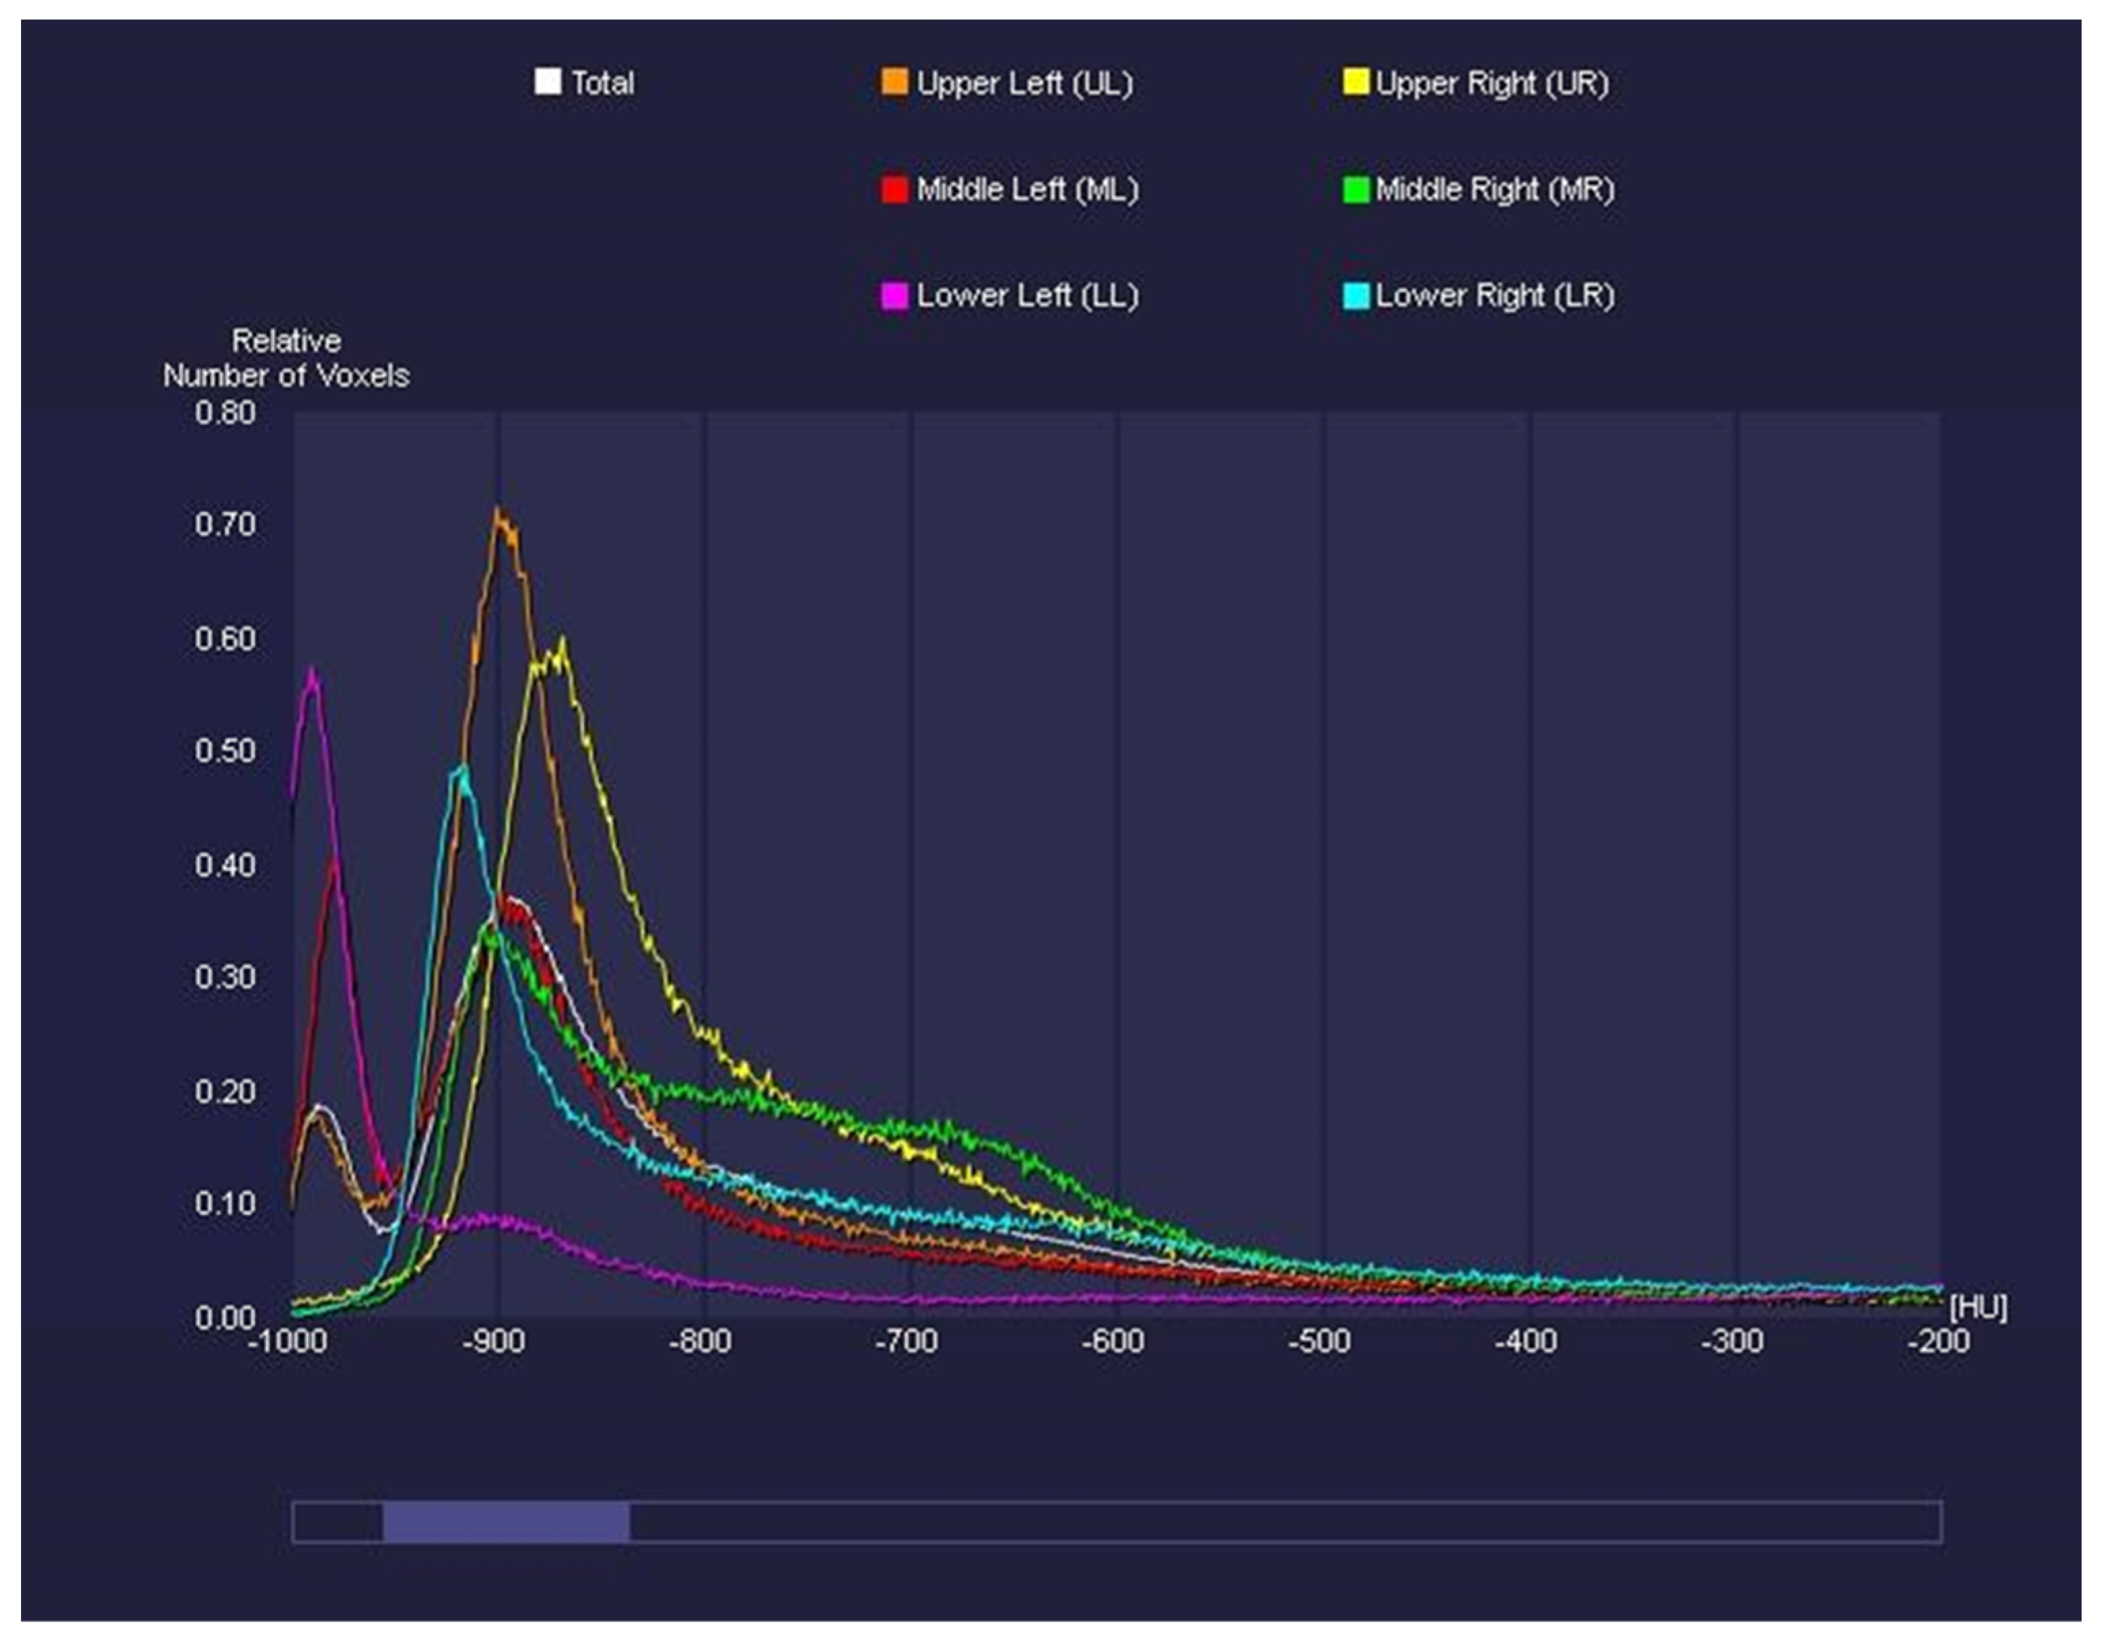Select Middle Right (MR) legend label
Viewport: 2107px width, 1644px height.
click(1494, 190)
